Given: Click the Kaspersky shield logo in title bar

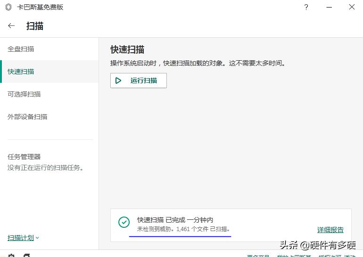Looking at the screenshot, I should 8,7.
